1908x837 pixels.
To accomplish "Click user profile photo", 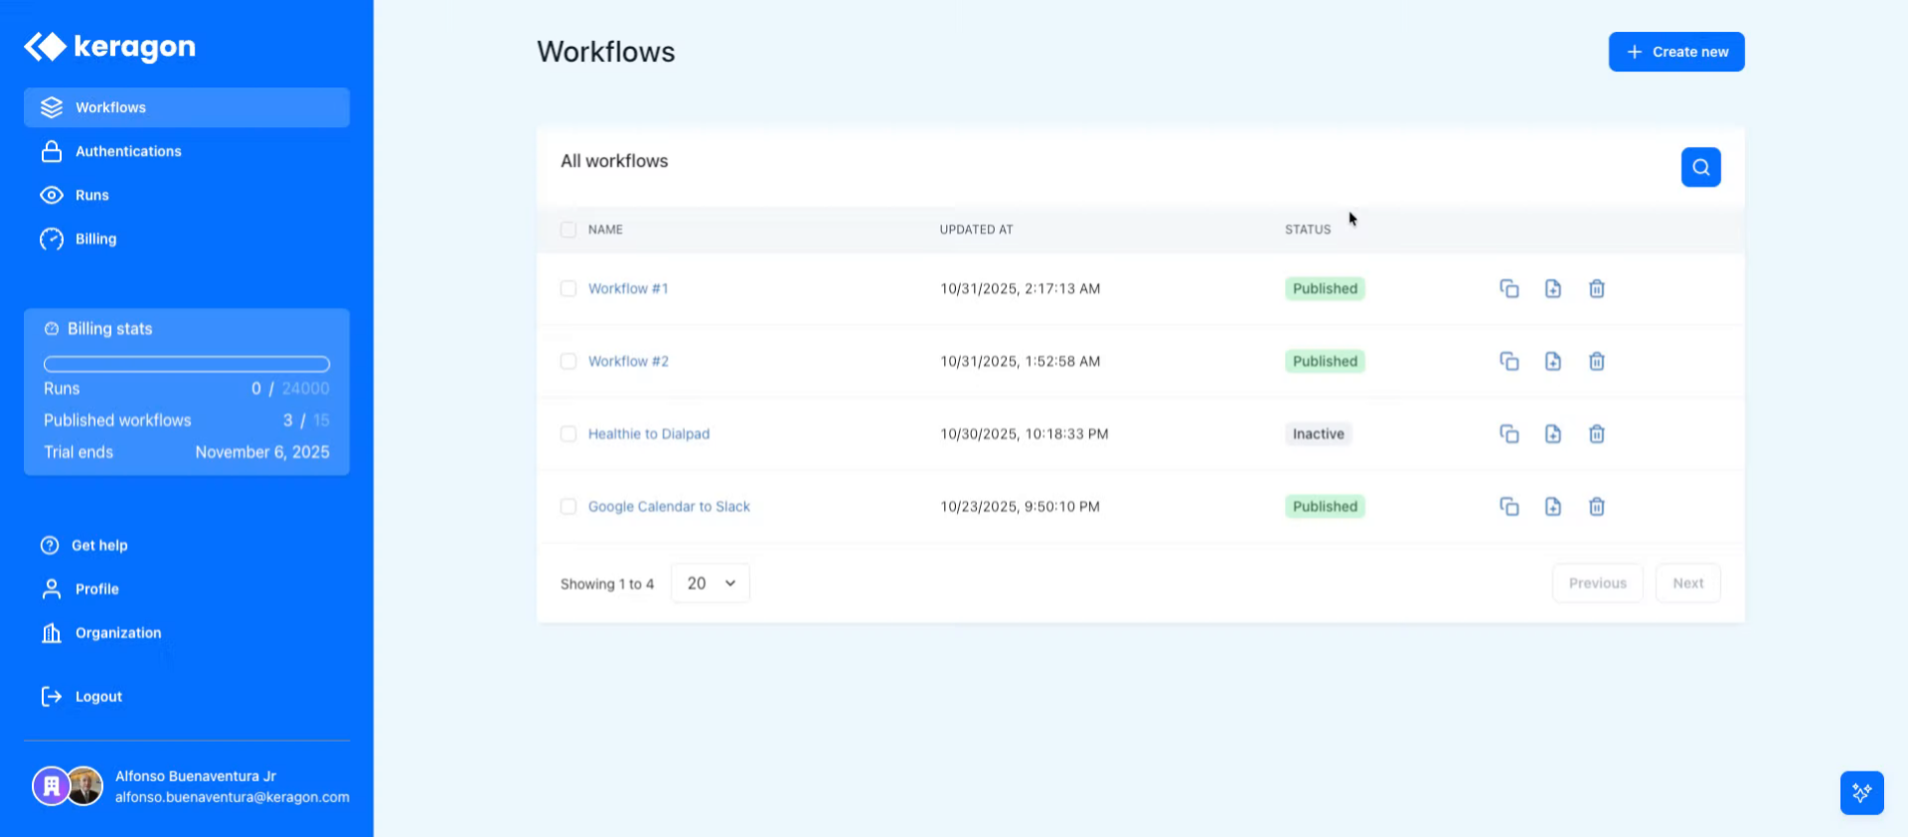I will pos(85,786).
